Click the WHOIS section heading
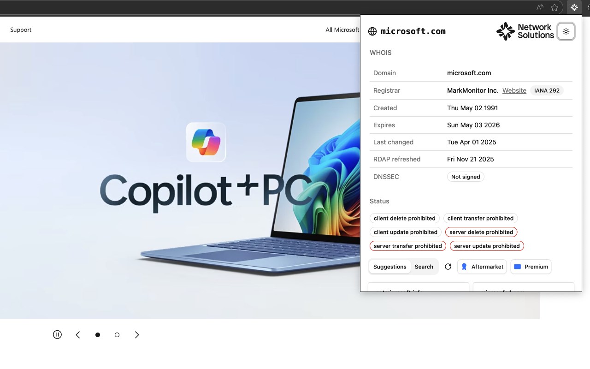This screenshot has height=369, width=590. tap(381, 53)
